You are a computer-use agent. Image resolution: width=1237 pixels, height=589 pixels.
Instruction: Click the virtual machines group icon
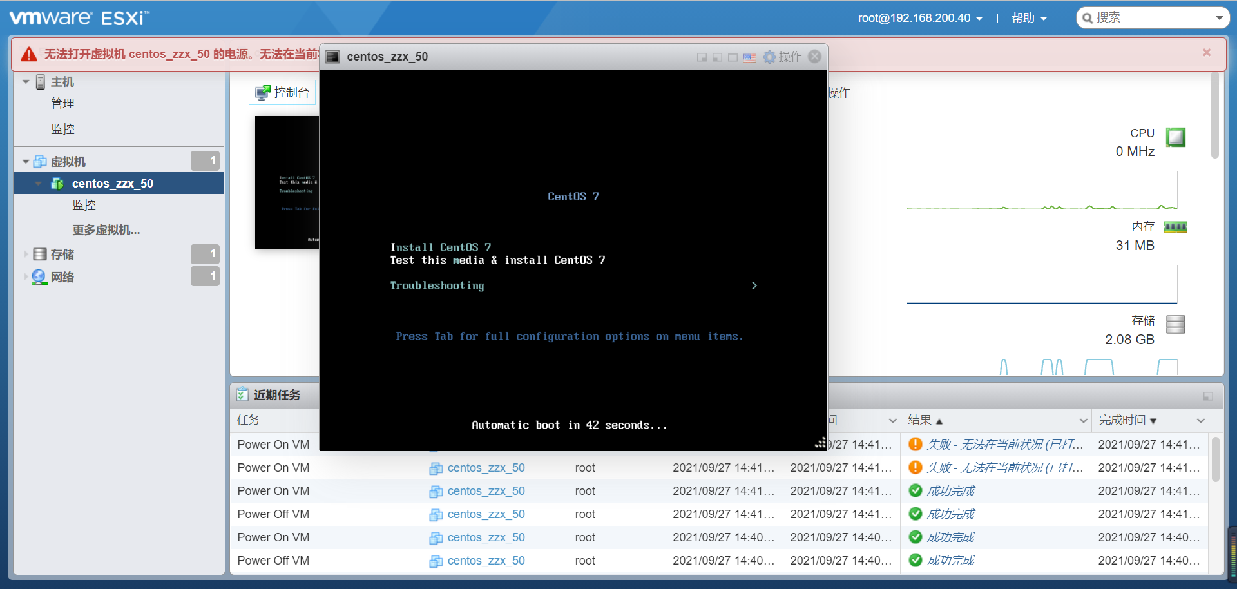pos(40,161)
